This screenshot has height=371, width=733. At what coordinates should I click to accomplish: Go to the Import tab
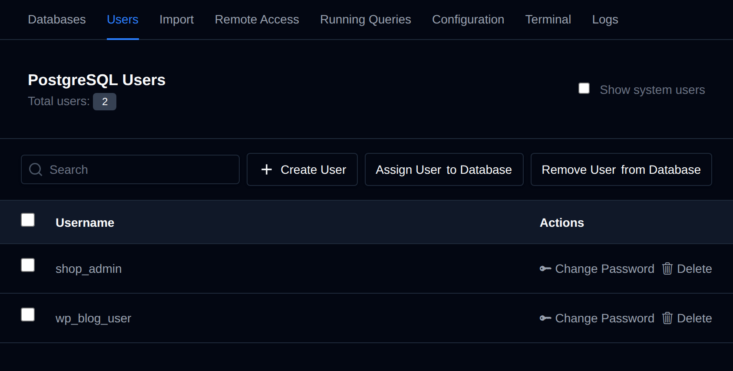coord(176,20)
